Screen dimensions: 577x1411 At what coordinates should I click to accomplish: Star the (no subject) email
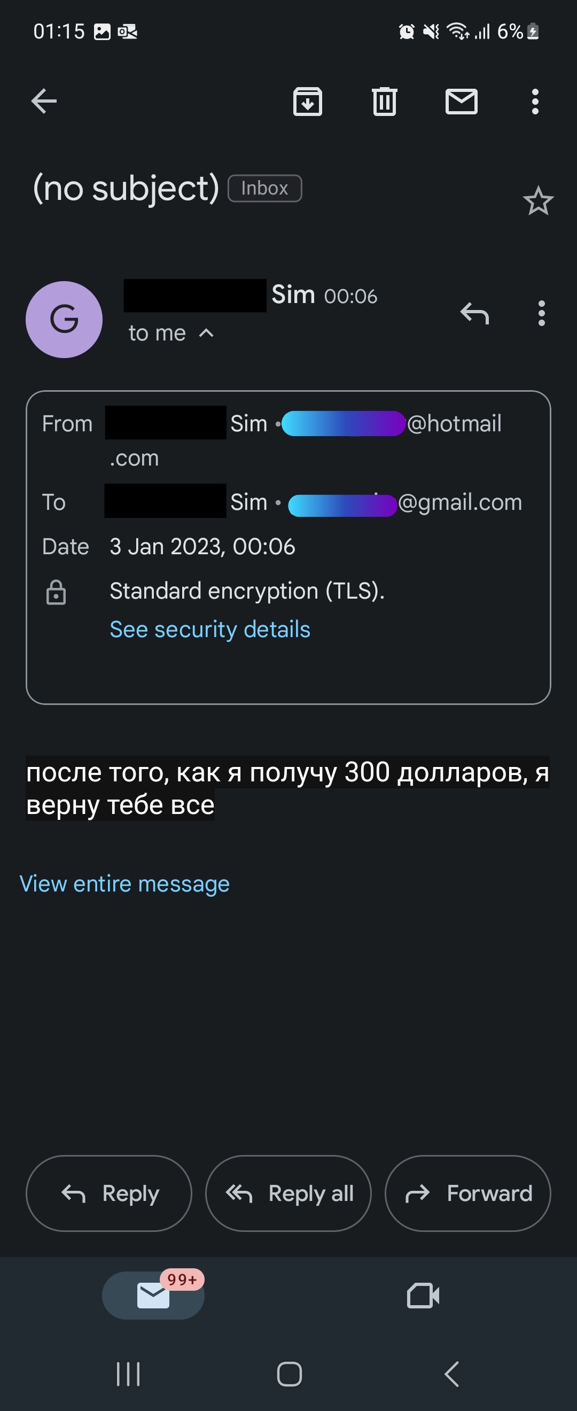pyautogui.click(x=538, y=201)
